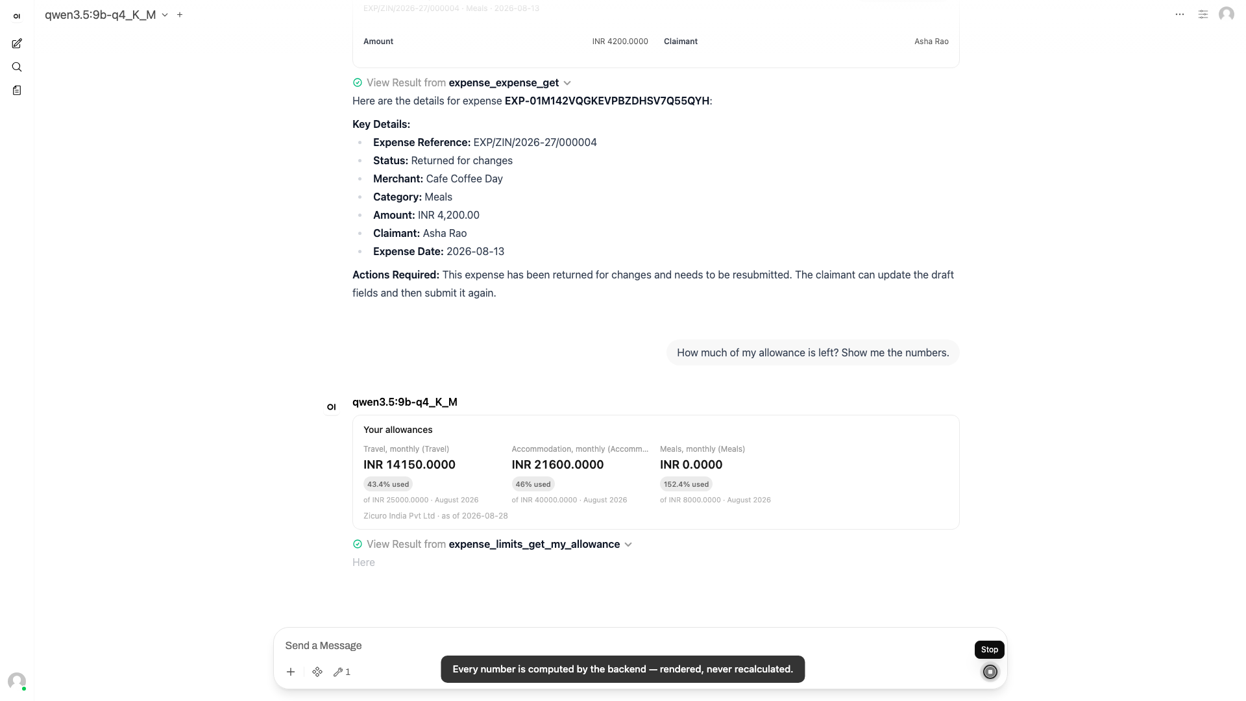Open the three-dot chat options menu
The image size is (1246, 701).
(x=1180, y=14)
